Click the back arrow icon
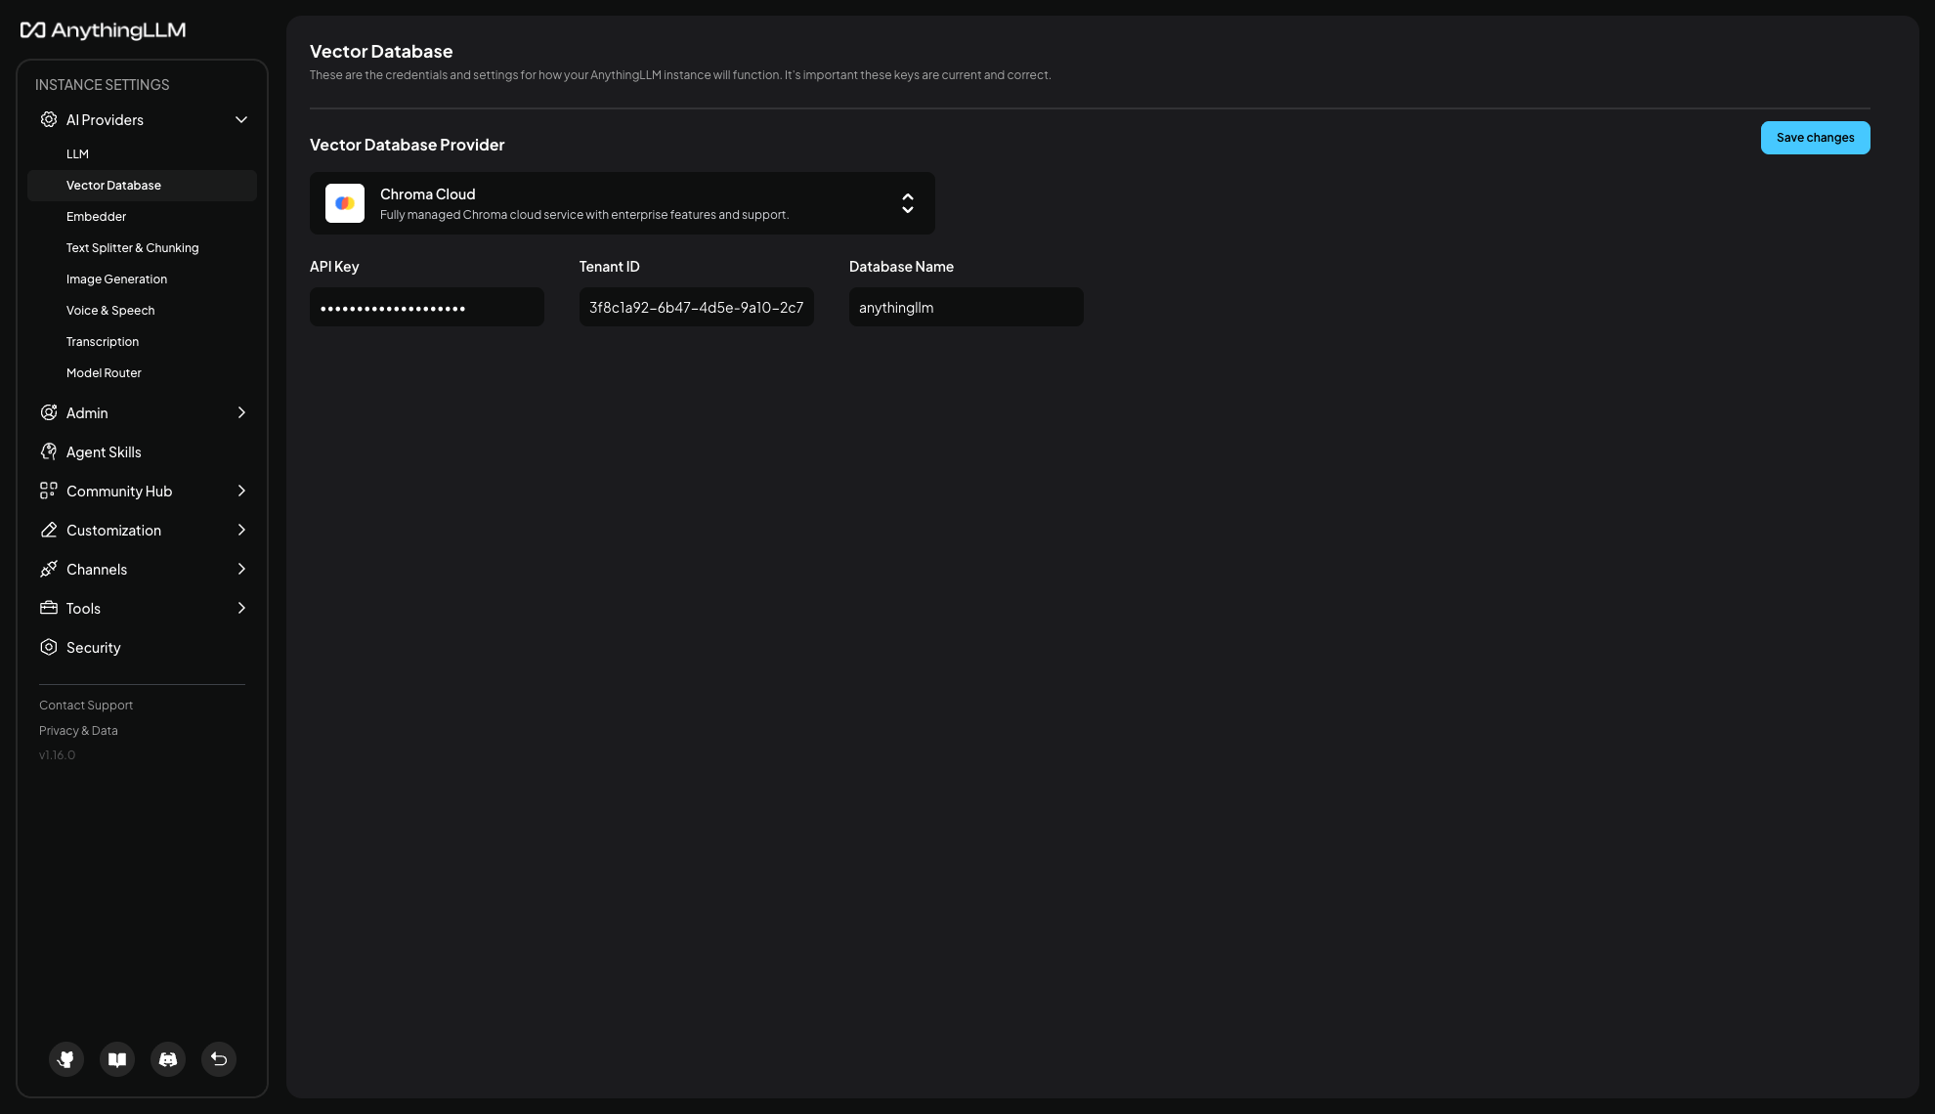The height and width of the screenshot is (1114, 1935). click(x=219, y=1059)
